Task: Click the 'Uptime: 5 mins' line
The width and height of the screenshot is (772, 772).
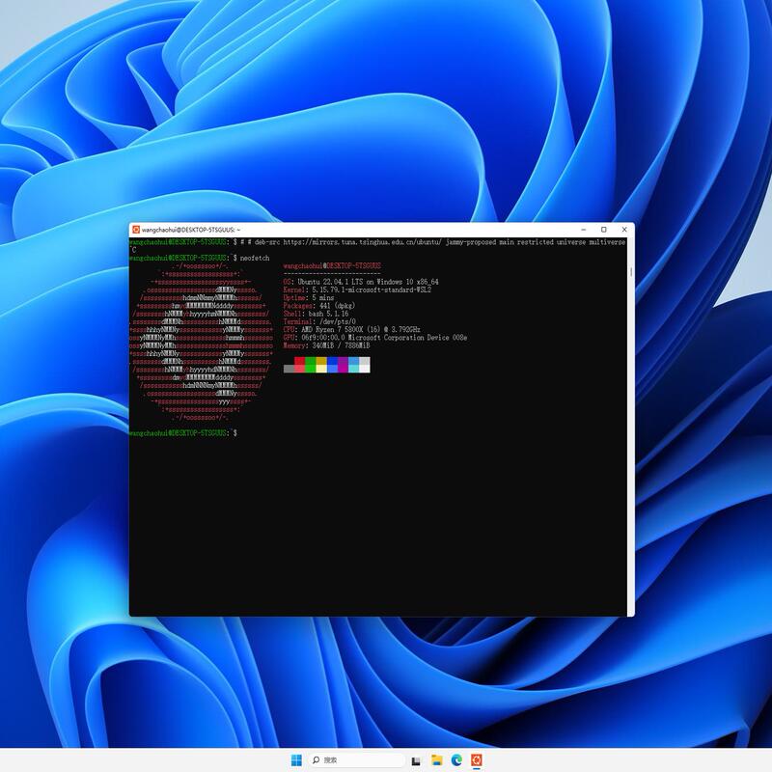Action: pos(308,298)
